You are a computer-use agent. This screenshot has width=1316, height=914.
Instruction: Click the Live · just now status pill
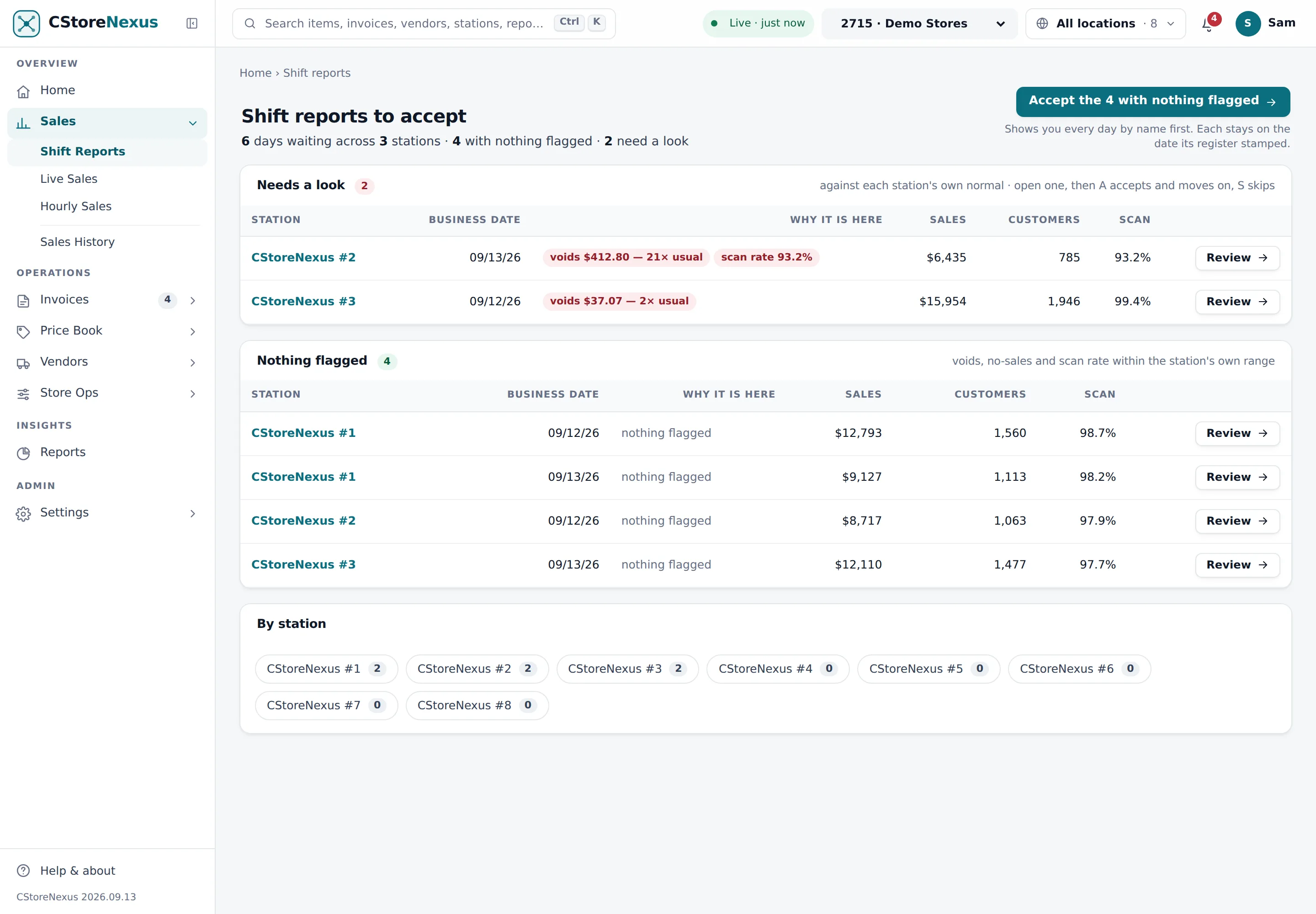[758, 23]
